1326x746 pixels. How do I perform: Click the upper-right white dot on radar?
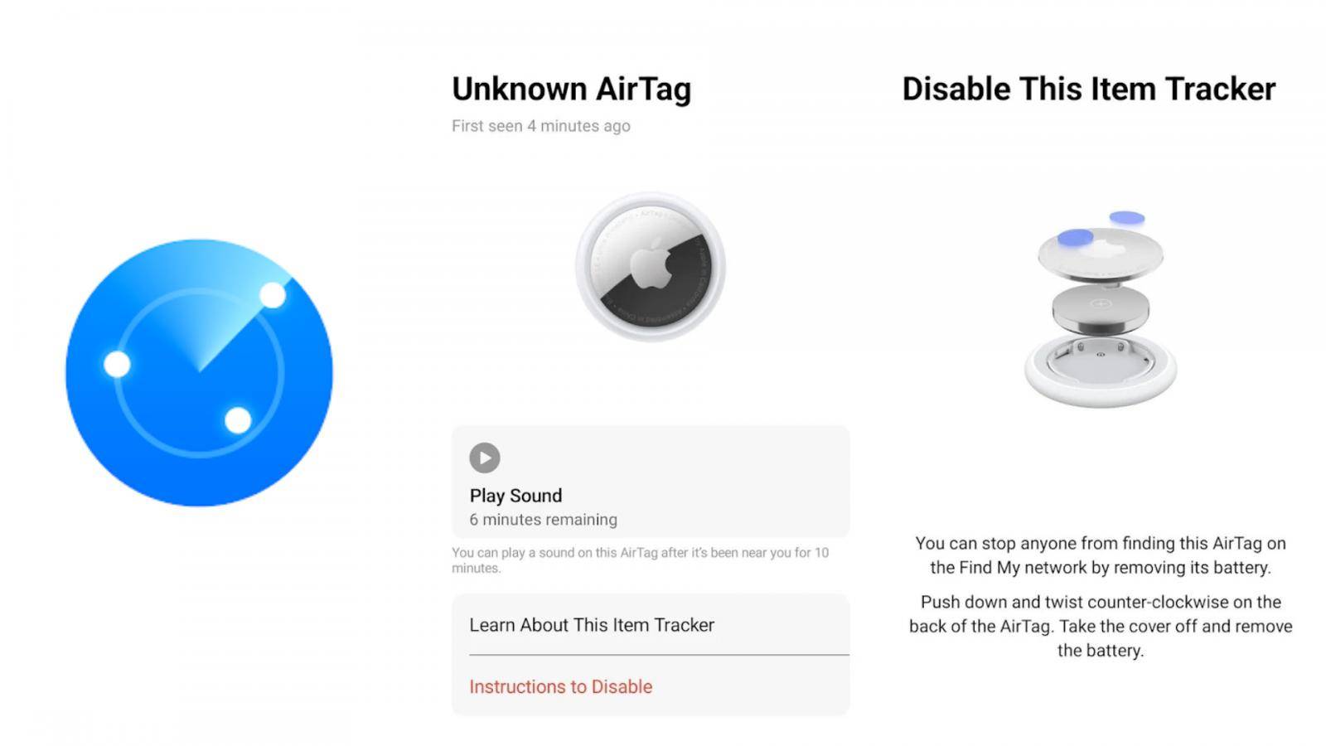pyautogui.click(x=273, y=295)
